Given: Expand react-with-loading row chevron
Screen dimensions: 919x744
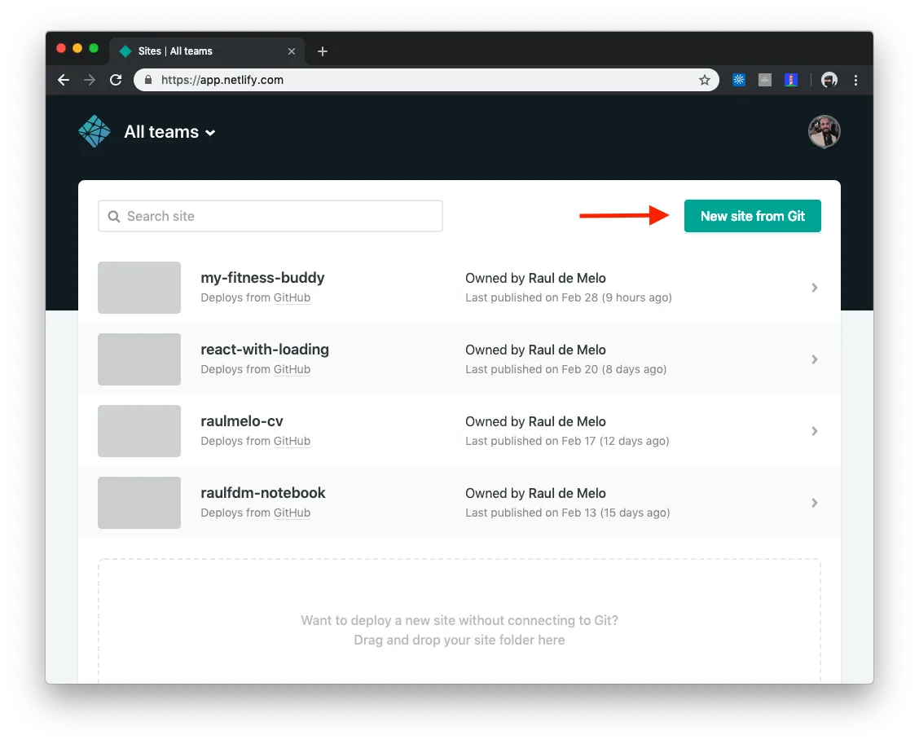Looking at the screenshot, I should tap(814, 359).
